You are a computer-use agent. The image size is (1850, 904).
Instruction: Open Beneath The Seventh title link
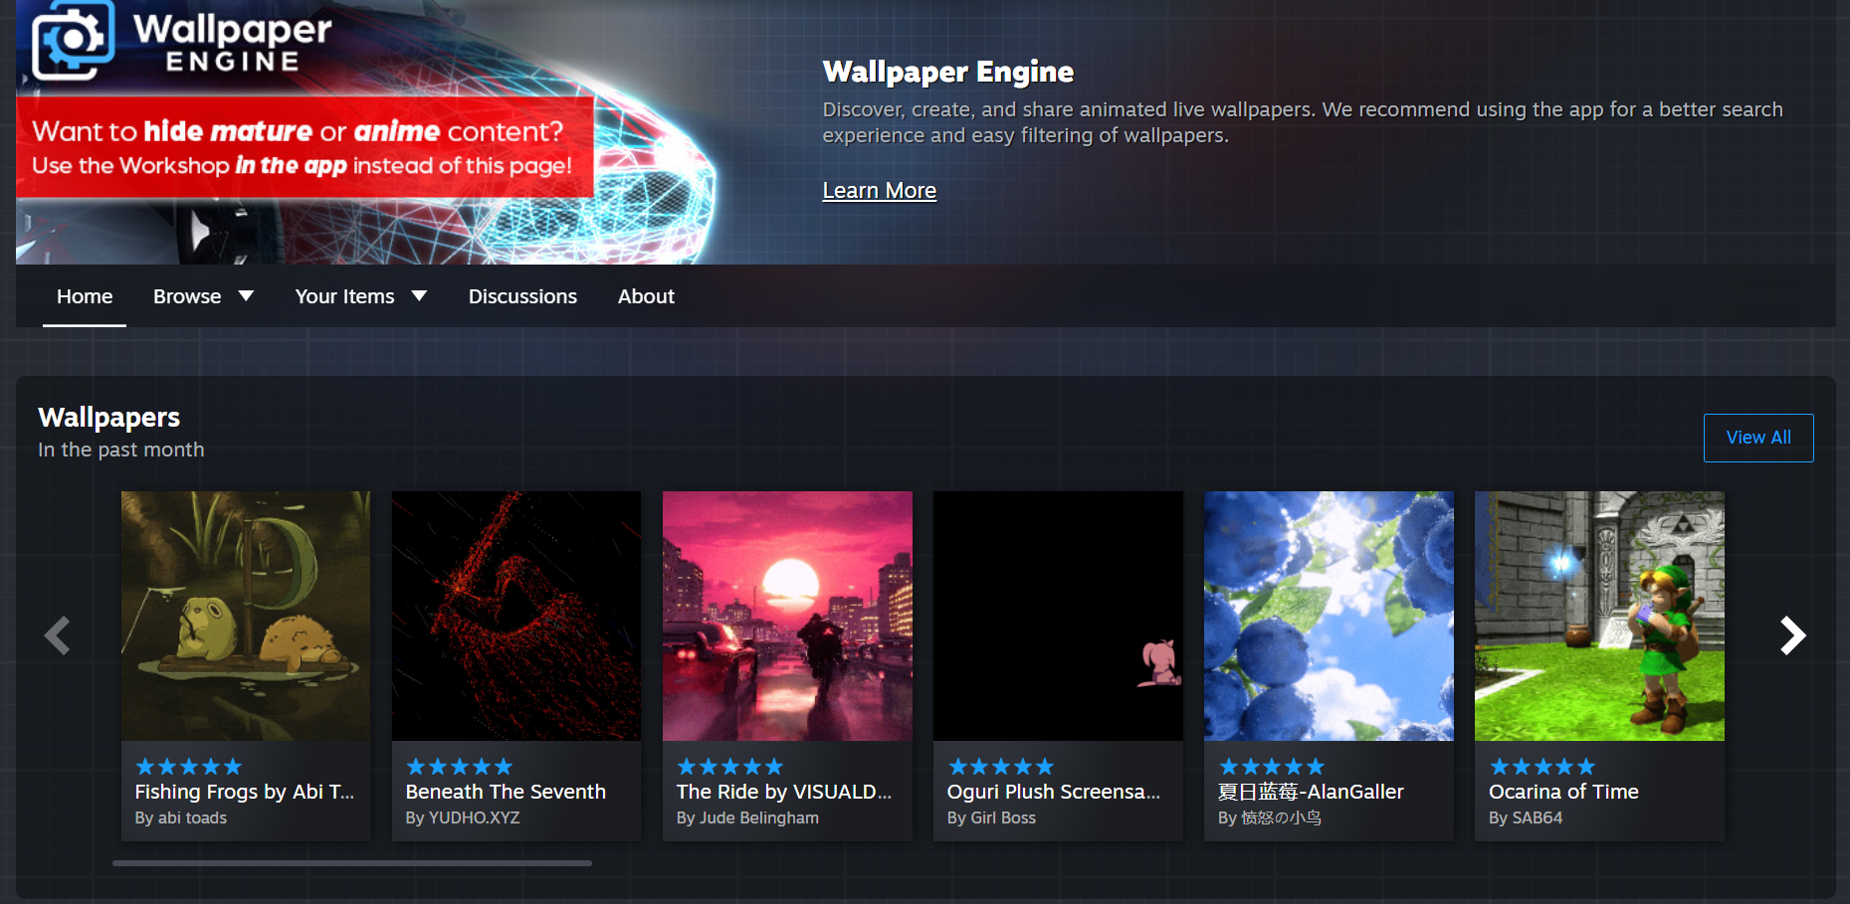click(x=506, y=792)
